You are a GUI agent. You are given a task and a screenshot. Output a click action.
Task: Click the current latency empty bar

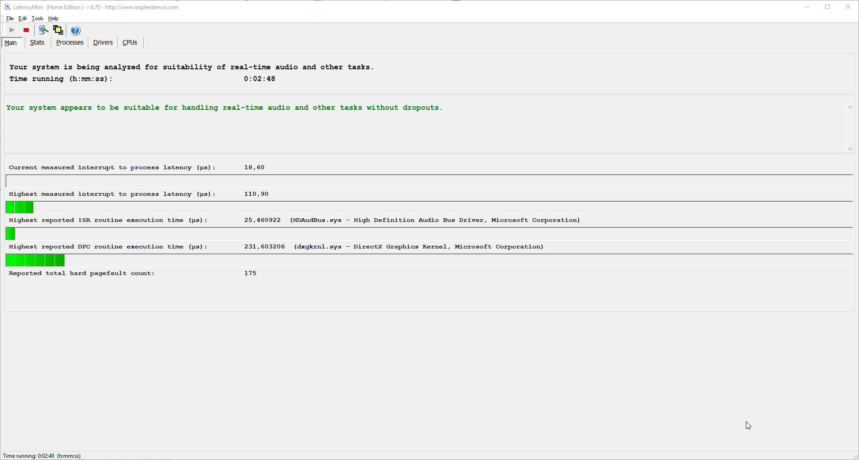click(x=429, y=181)
